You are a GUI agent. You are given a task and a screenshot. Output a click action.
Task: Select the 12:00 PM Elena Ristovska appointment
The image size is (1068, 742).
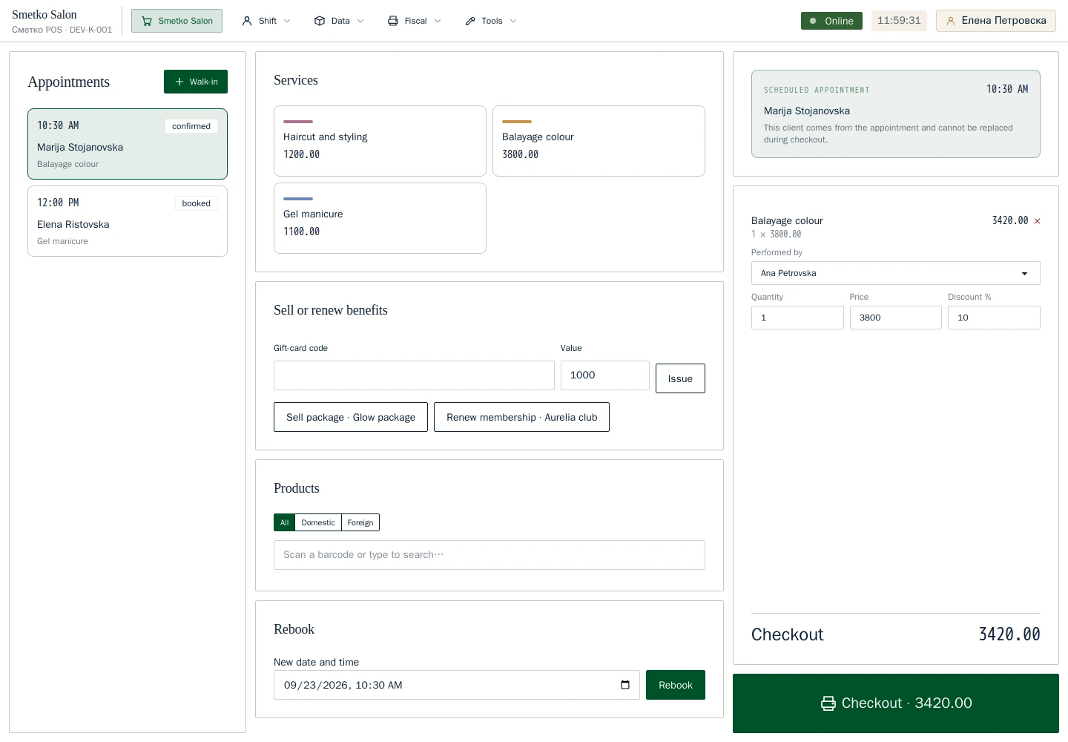click(128, 221)
